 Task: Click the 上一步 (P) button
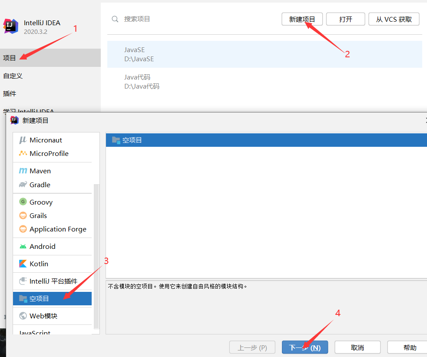252,347
